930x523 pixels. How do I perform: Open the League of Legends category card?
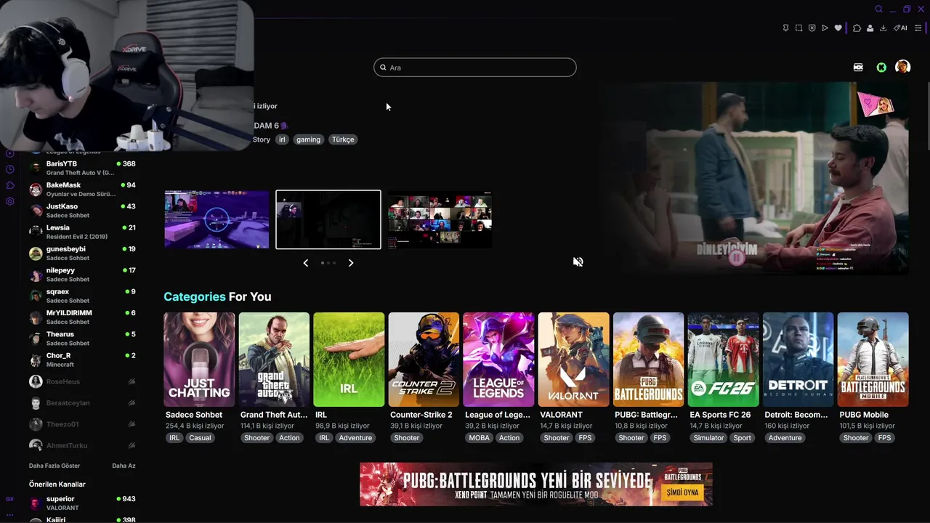(x=498, y=360)
